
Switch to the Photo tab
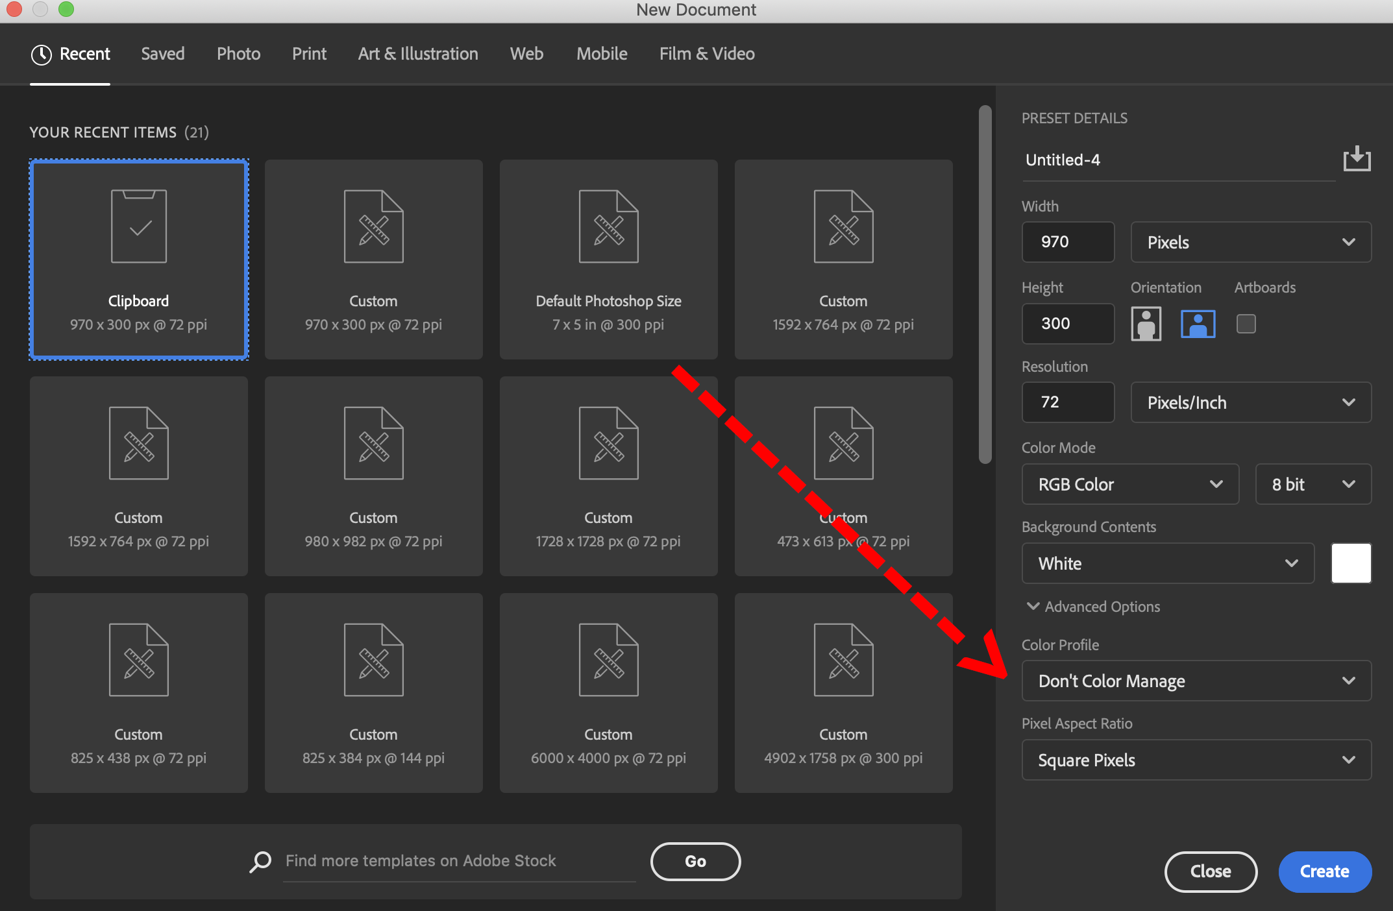click(238, 54)
